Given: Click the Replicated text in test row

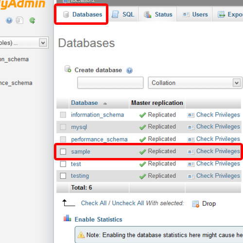Looking at the screenshot, I should 162,164.
